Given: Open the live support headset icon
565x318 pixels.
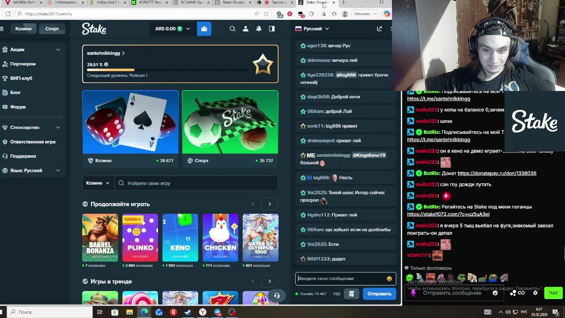Looking at the screenshot, I should point(277,295).
